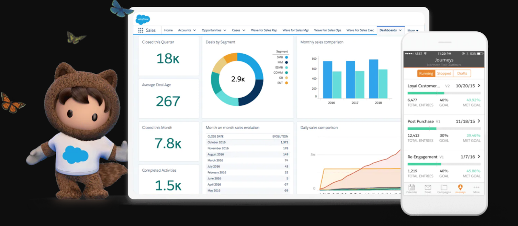Click the Journeys header title on phone
The height and width of the screenshot is (226, 518).
444,60
